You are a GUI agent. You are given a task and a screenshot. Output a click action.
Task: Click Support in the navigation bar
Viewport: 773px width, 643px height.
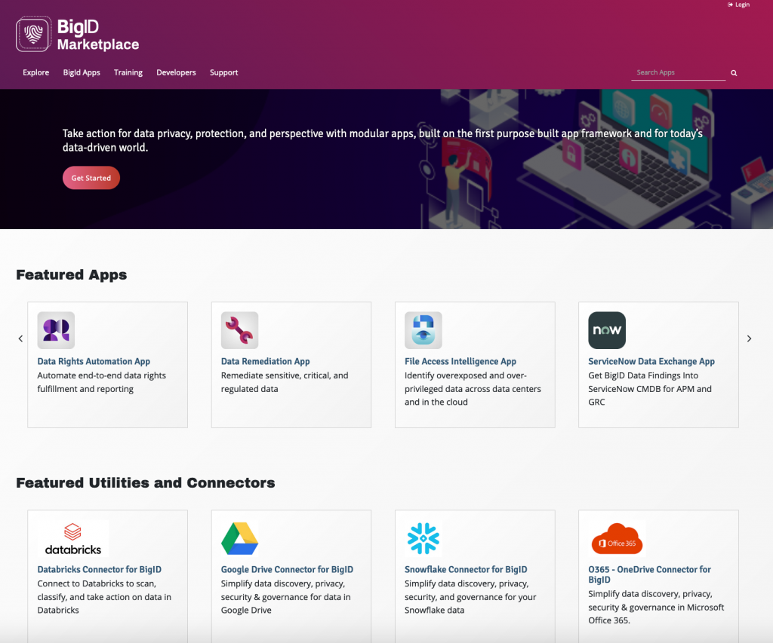click(x=223, y=72)
